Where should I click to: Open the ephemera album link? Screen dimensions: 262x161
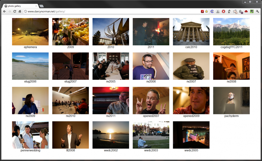coord(30,47)
